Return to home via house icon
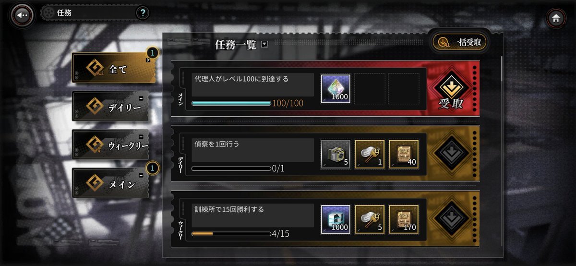The width and height of the screenshot is (576, 266). coord(555,19)
